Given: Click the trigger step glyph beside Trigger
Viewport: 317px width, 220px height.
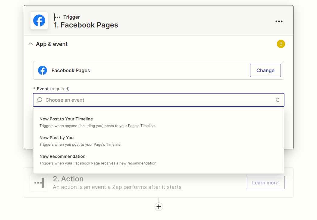Looking at the screenshot, I should (57, 17).
